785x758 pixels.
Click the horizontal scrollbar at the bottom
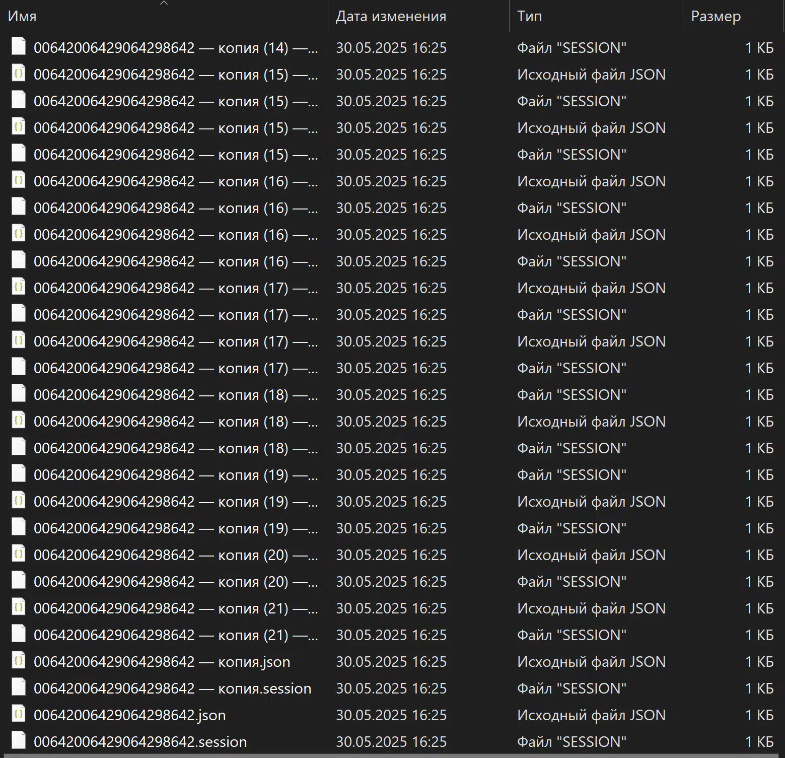click(x=392, y=755)
